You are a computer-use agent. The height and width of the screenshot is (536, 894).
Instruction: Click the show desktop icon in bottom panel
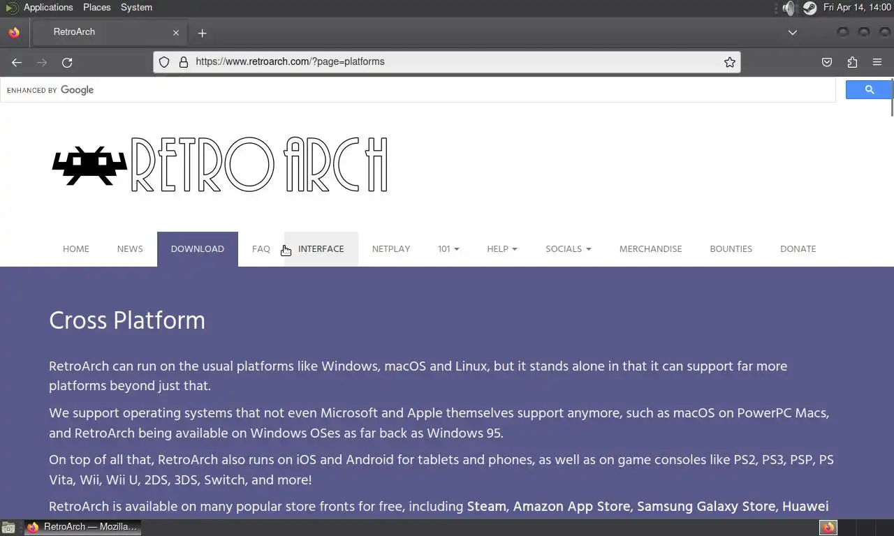click(x=8, y=528)
